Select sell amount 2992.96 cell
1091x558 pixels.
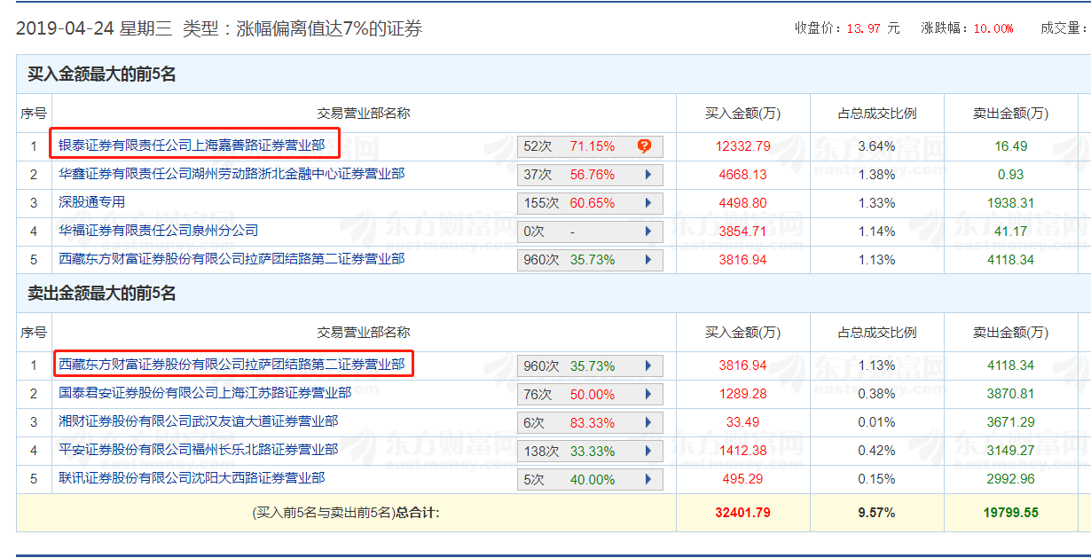click(x=1010, y=479)
